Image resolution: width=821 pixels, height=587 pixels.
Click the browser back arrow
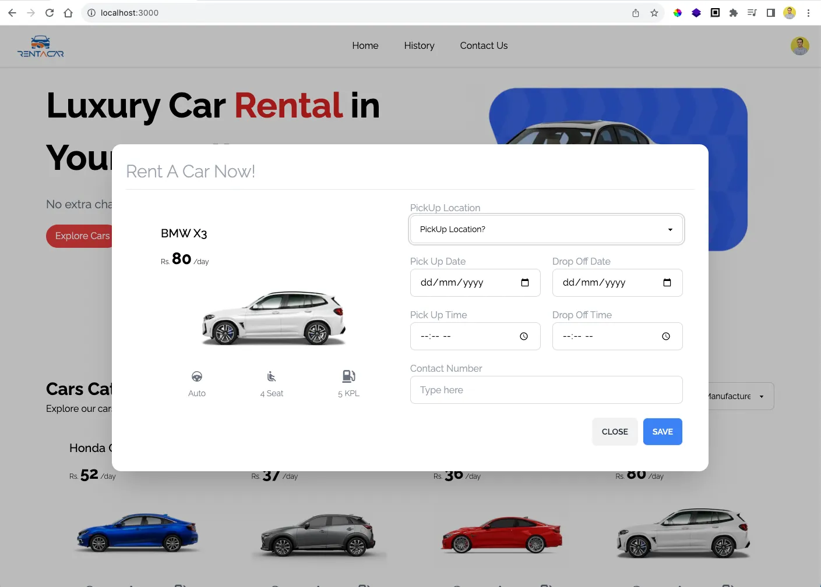click(x=12, y=13)
